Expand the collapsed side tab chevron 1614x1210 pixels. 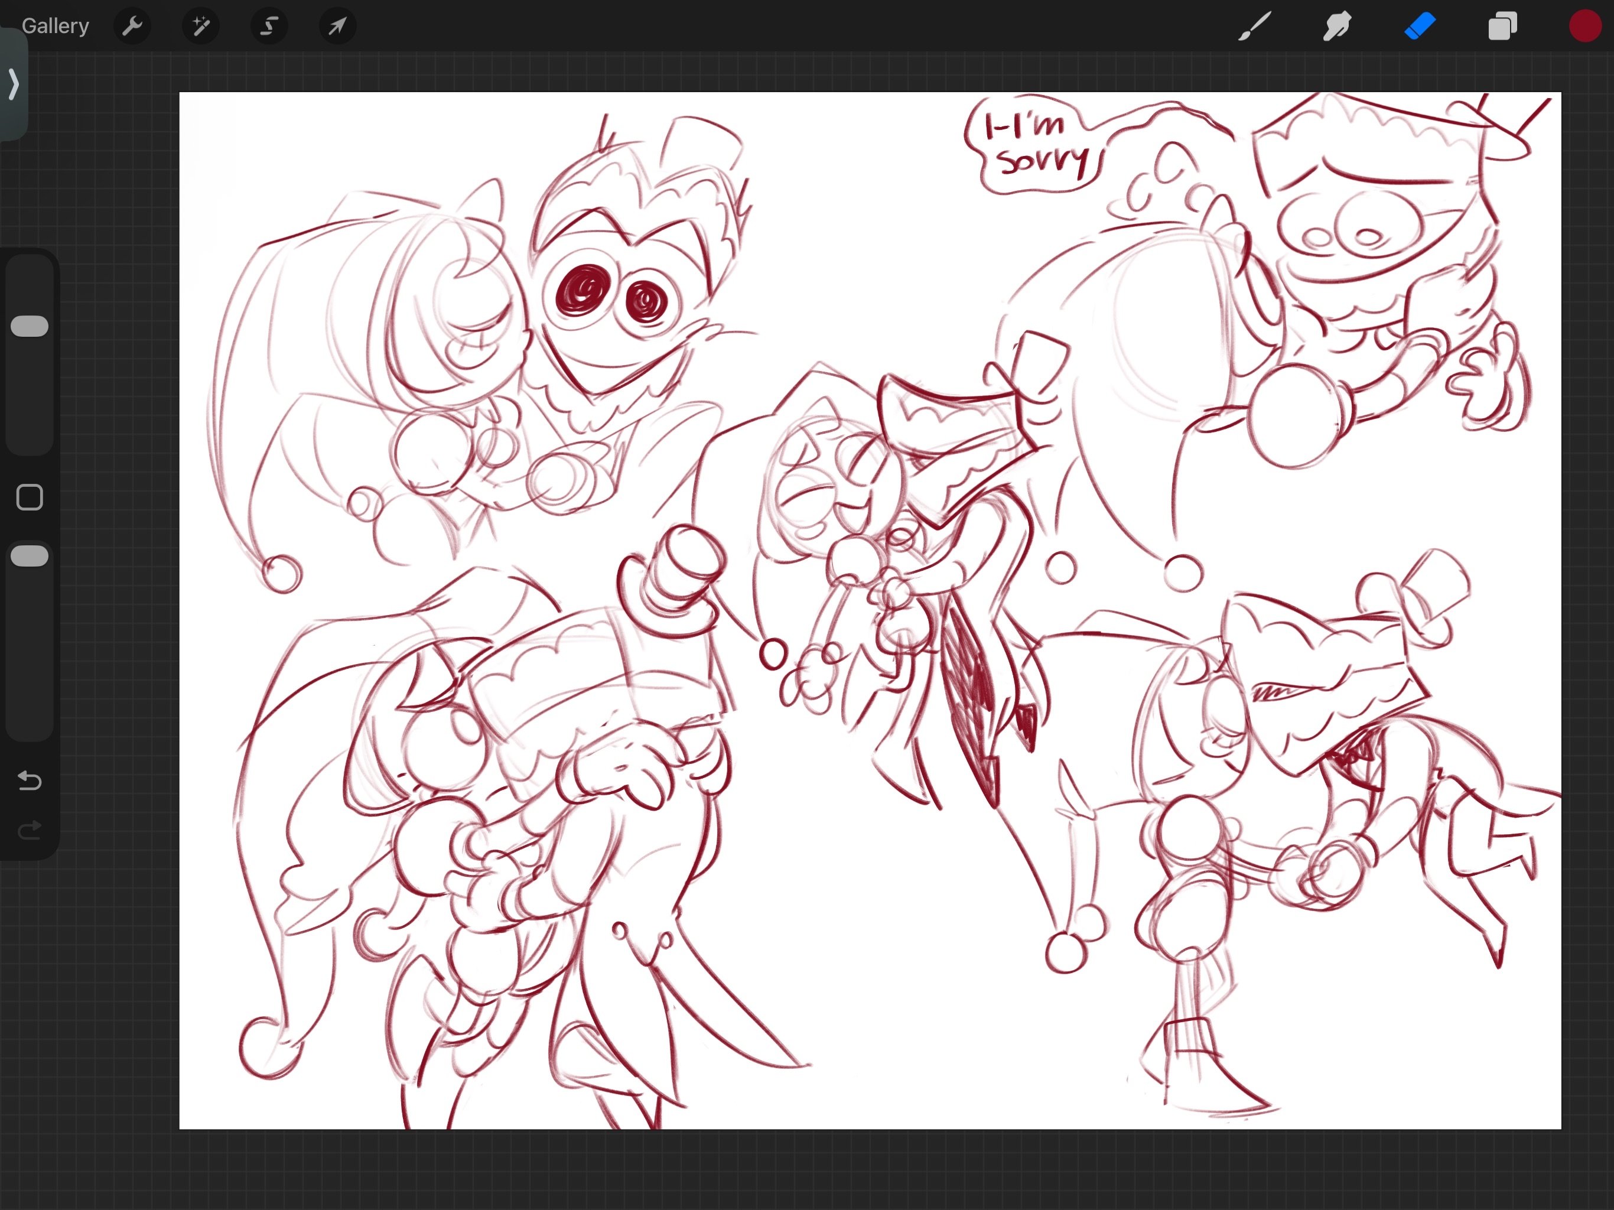click(x=14, y=84)
